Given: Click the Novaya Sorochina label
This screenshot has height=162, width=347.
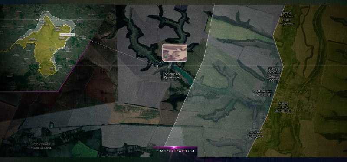Looking at the screenshot, I should click(287, 18).
